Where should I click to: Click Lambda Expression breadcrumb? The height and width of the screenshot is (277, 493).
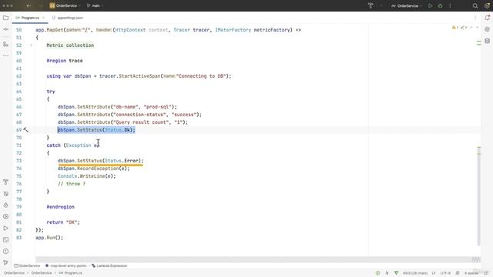[x=109, y=265]
